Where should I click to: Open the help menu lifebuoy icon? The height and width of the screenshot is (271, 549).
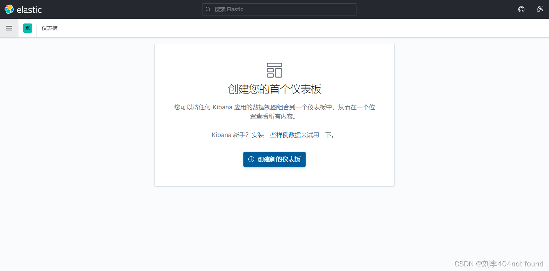pyautogui.click(x=521, y=9)
